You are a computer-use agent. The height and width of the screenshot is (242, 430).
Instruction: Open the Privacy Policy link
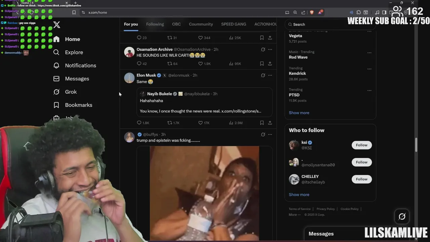click(x=326, y=209)
